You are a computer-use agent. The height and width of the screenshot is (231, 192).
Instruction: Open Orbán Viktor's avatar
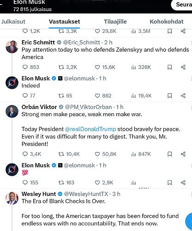pyautogui.click(x=12, y=111)
